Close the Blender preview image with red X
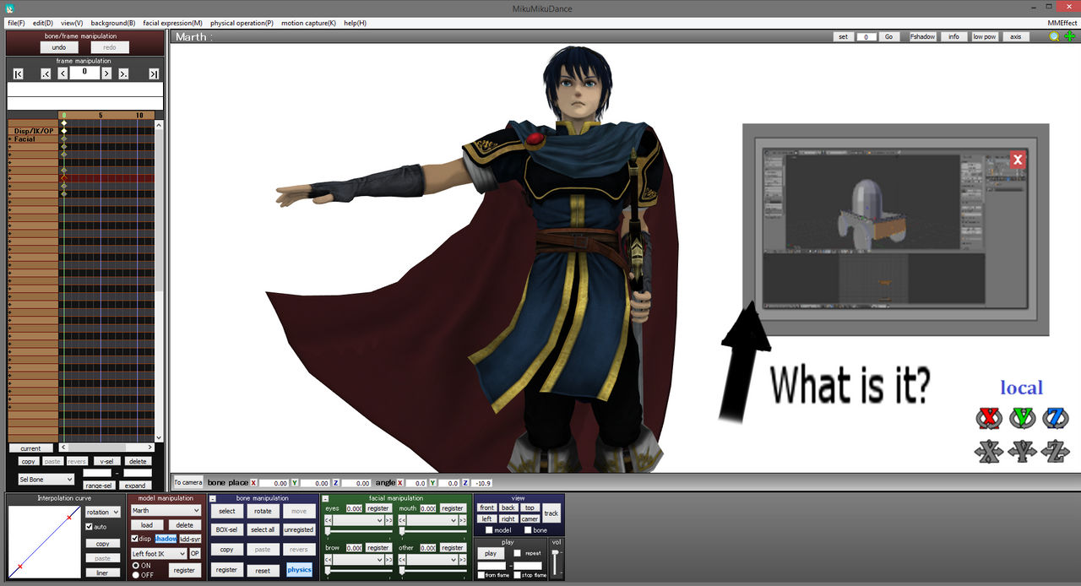Image resolution: width=1081 pixels, height=586 pixels. [x=1018, y=160]
